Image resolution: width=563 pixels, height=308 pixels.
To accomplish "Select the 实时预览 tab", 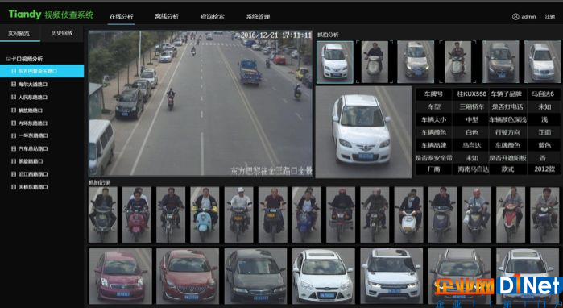I will pyautogui.click(x=19, y=34).
